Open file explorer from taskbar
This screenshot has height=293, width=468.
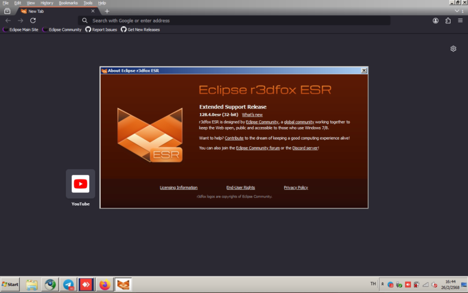32,284
